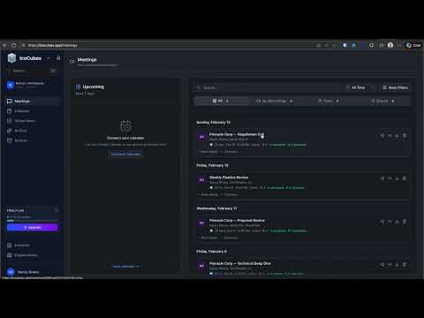The width and height of the screenshot is (424, 318).
Task: Select the Team tab
Action: coord(328,101)
